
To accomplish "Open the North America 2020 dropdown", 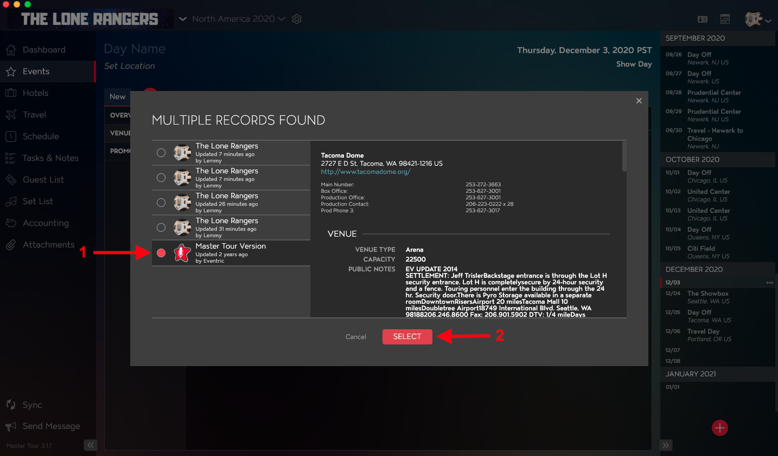I will (239, 19).
